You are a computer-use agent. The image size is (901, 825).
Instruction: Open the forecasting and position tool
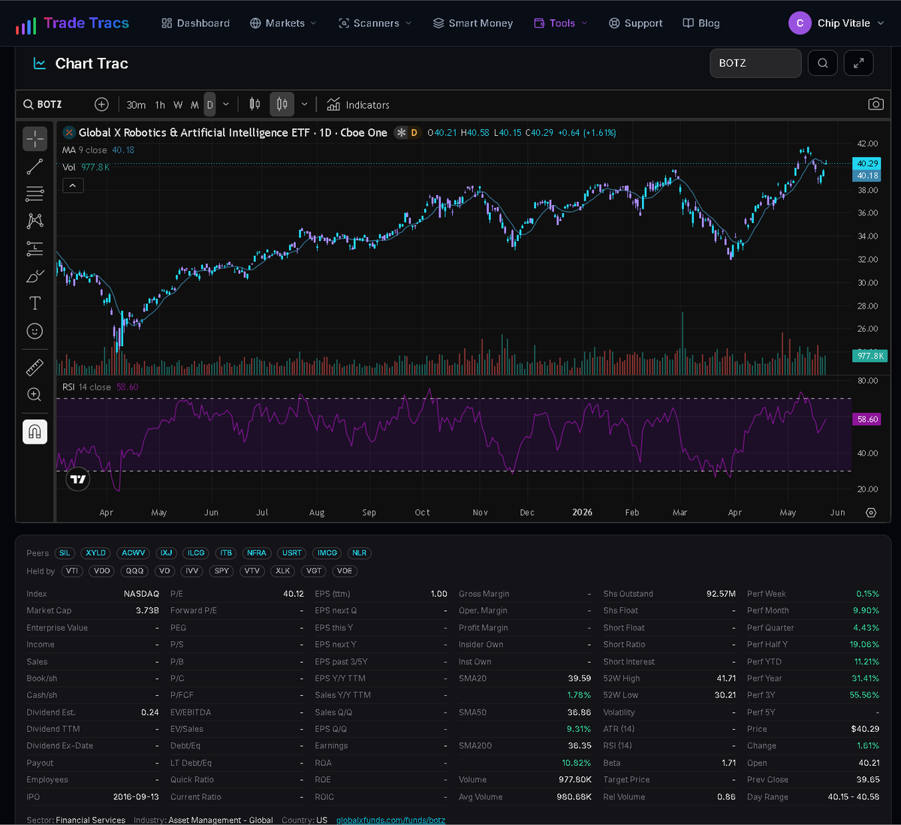(x=35, y=248)
